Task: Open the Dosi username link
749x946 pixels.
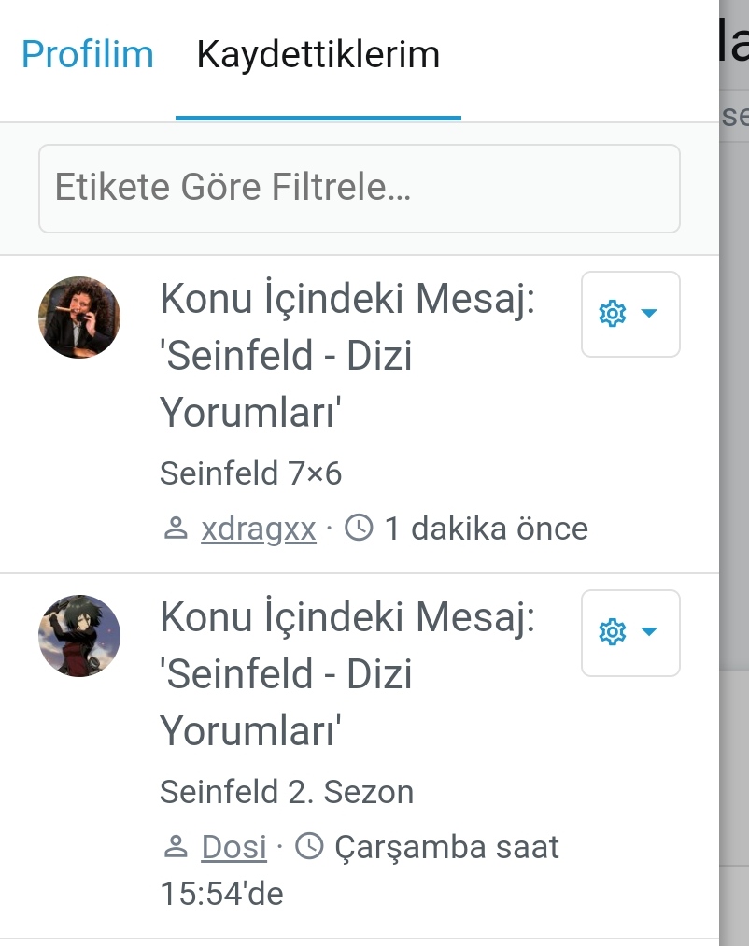Action: (x=233, y=847)
